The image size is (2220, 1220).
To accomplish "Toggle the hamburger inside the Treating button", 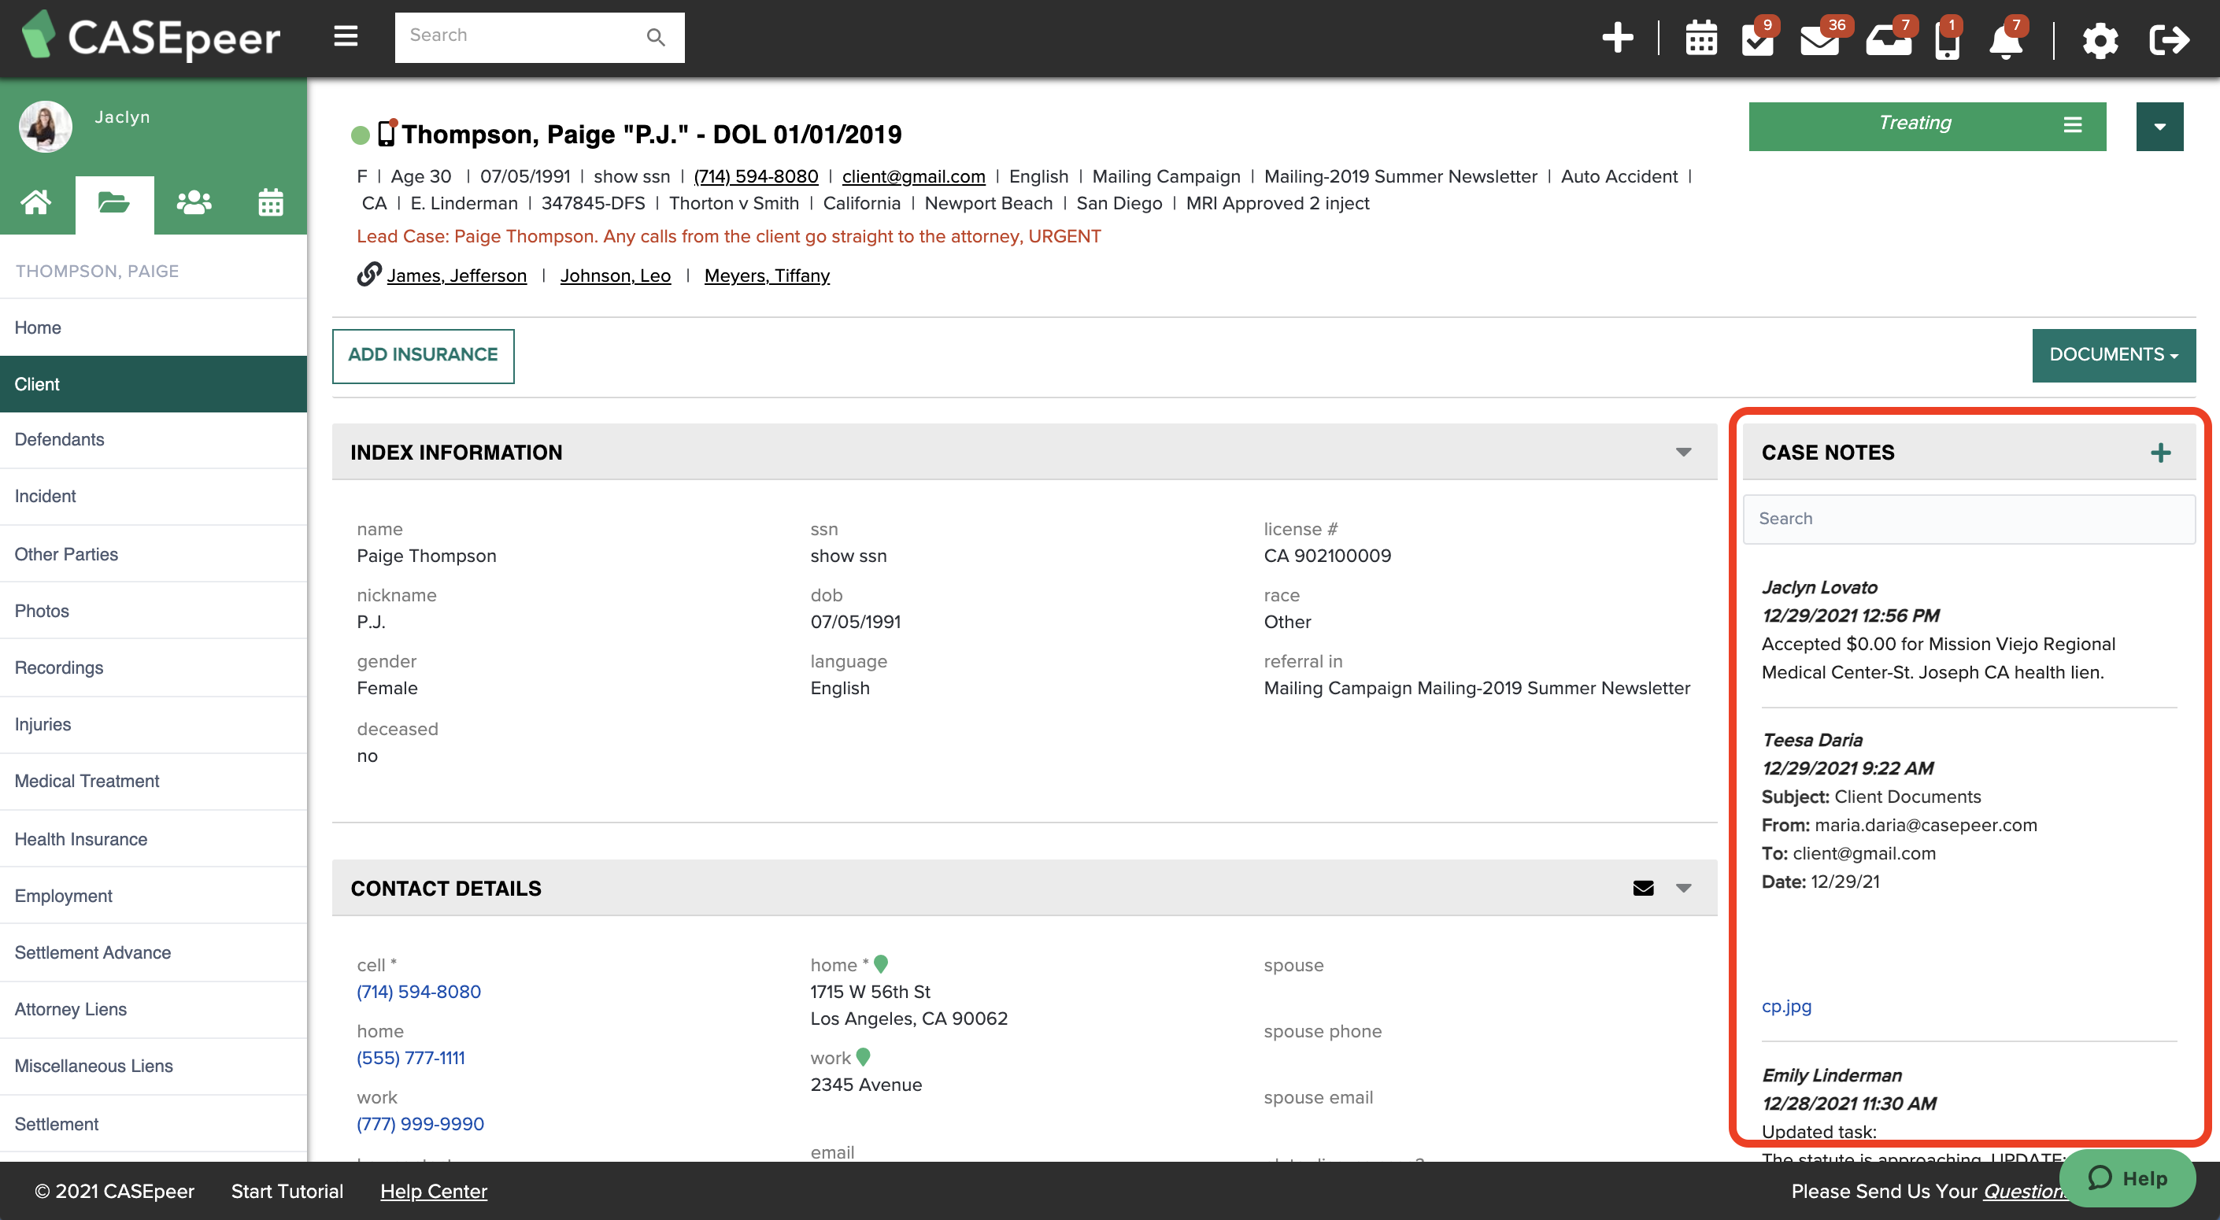I will point(2073,126).
